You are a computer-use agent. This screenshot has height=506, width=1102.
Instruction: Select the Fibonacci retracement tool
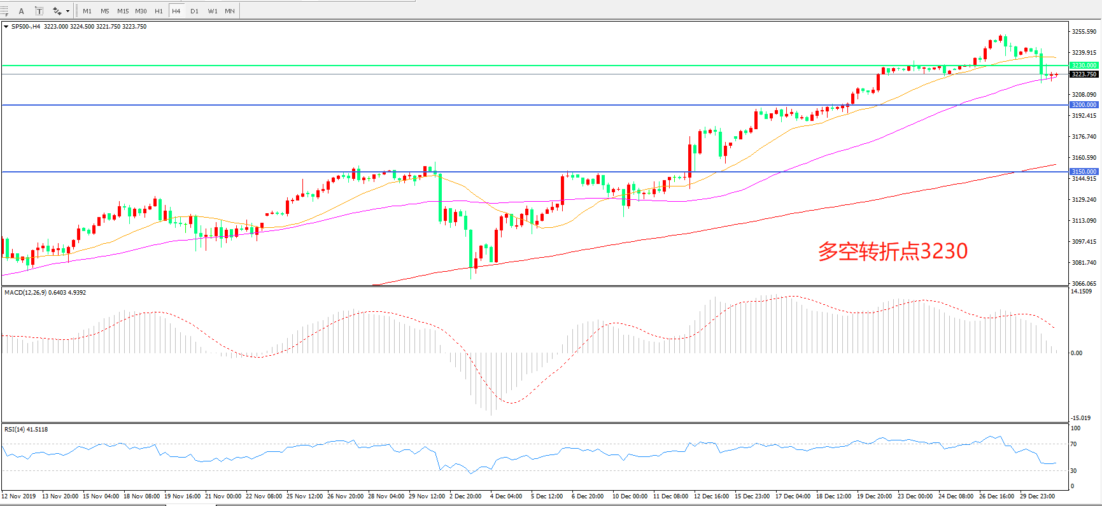click(4, 11)
